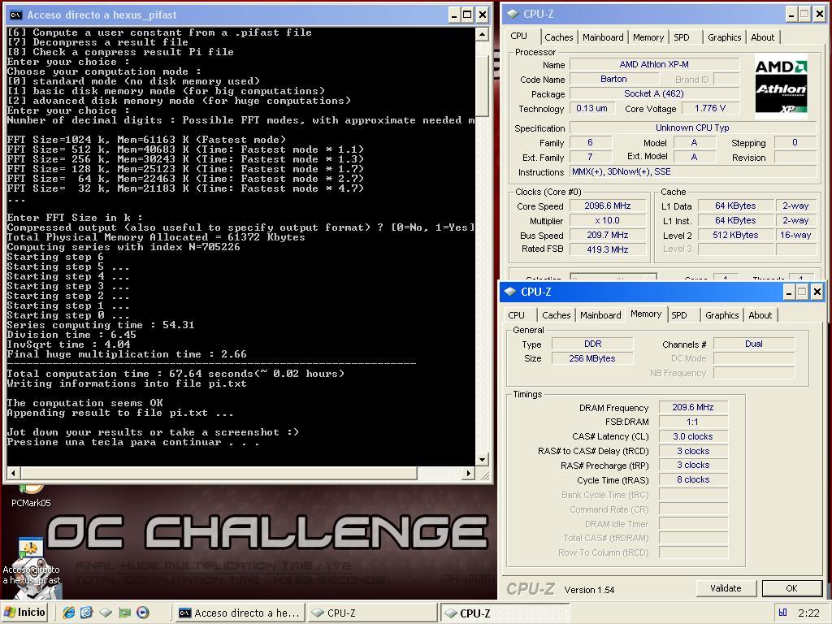Click the FSB:DRAM value 1:1
Viewport: 832px width, 624px height.
point(693,422)
